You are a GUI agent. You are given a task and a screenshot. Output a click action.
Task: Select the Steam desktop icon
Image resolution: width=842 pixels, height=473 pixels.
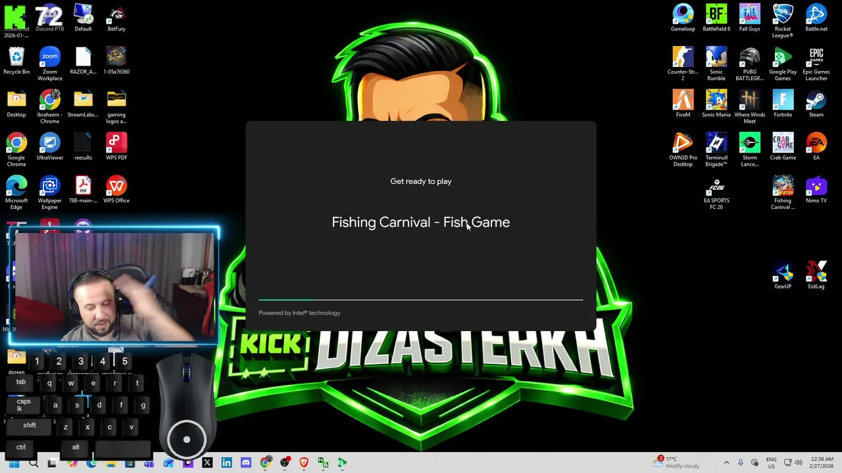pos(816,104)
